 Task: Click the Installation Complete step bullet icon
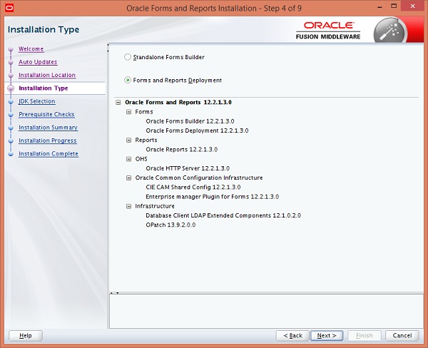[x=11, y=154]
